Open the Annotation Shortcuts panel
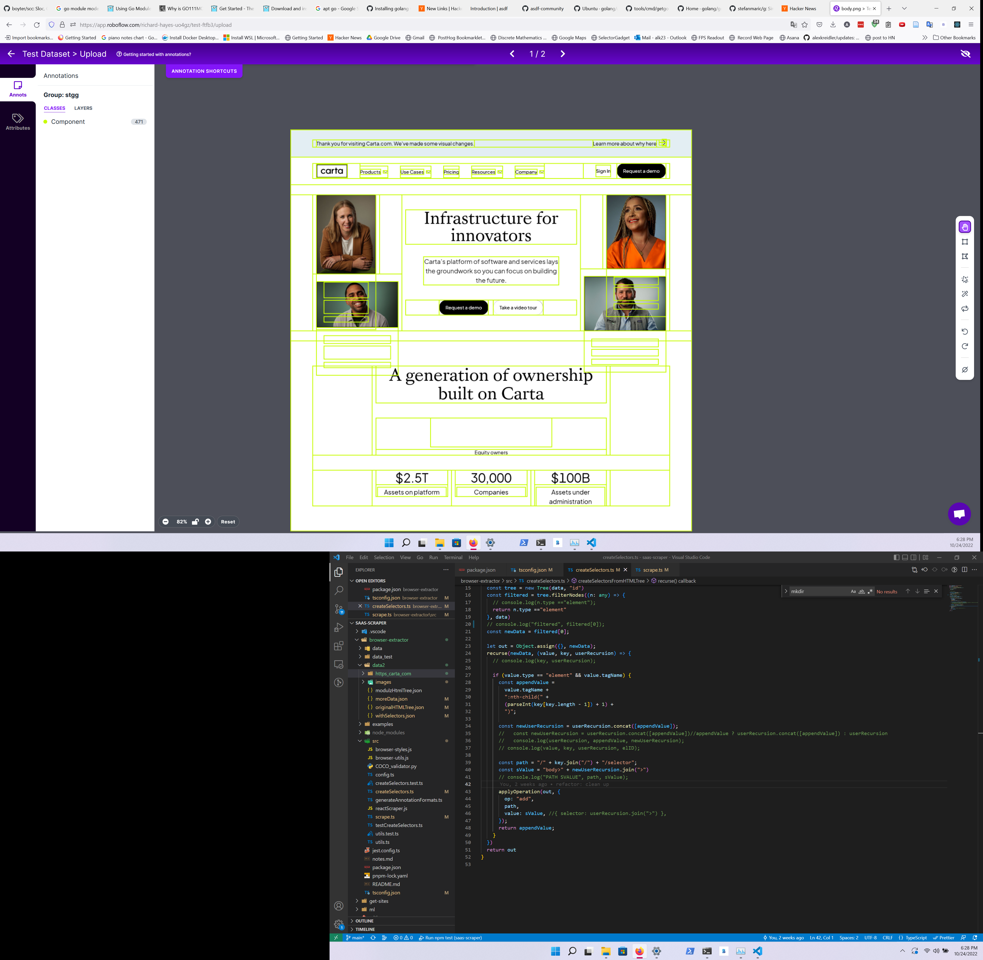The width and height of the screenshot is (983, 960). 204,71
